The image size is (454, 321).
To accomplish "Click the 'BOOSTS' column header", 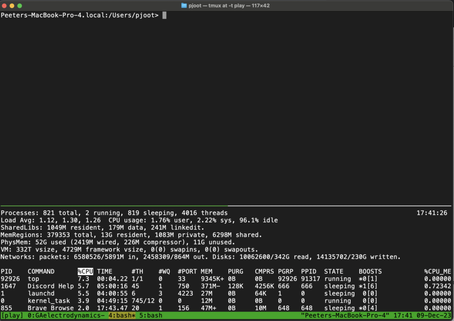I will coord(370,271).
